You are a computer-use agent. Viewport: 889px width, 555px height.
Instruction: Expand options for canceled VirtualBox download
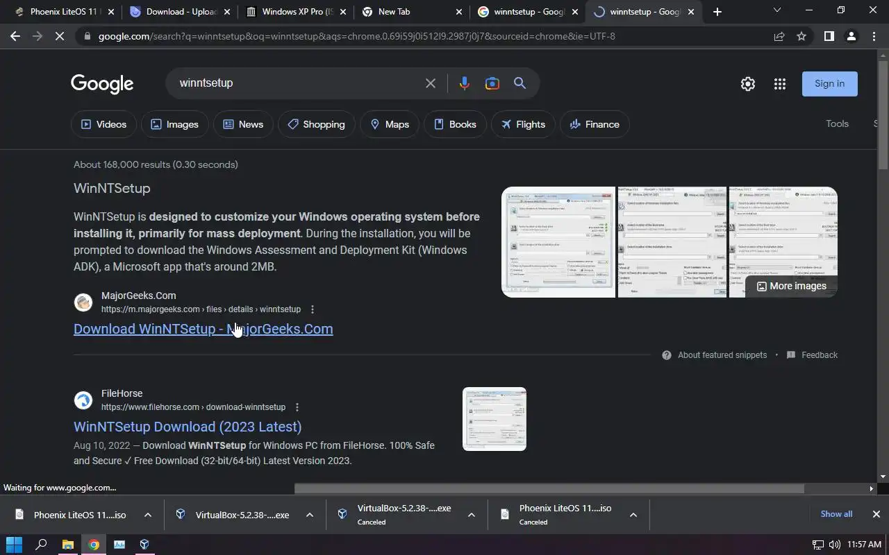[x=472, y=515]
